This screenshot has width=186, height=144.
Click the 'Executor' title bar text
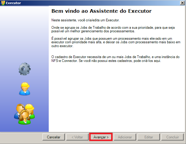[13, 3]
